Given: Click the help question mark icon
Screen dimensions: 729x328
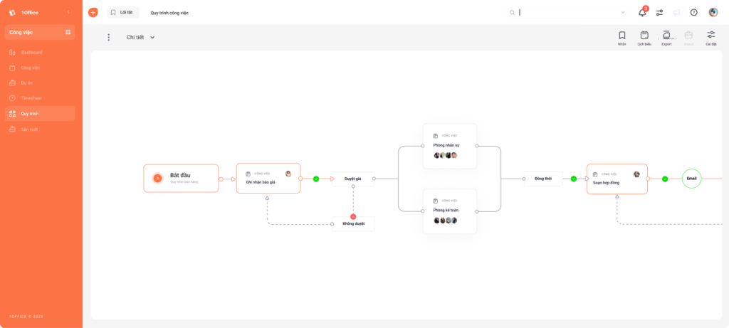Looking at the screenshot, I should click(x=693, y=13).
